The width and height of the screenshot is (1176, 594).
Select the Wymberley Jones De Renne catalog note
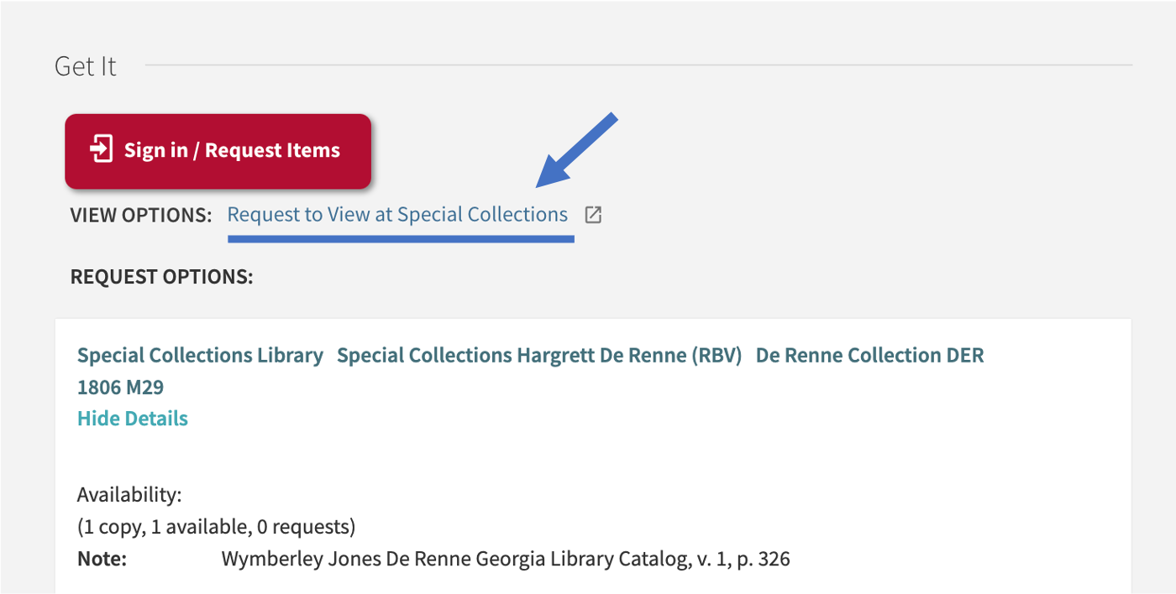click(505, 558)
